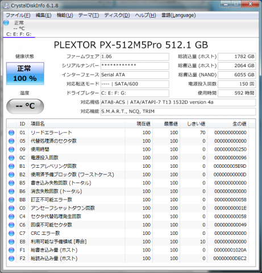Click the firmware field showing 1.06

coord(135,56)
